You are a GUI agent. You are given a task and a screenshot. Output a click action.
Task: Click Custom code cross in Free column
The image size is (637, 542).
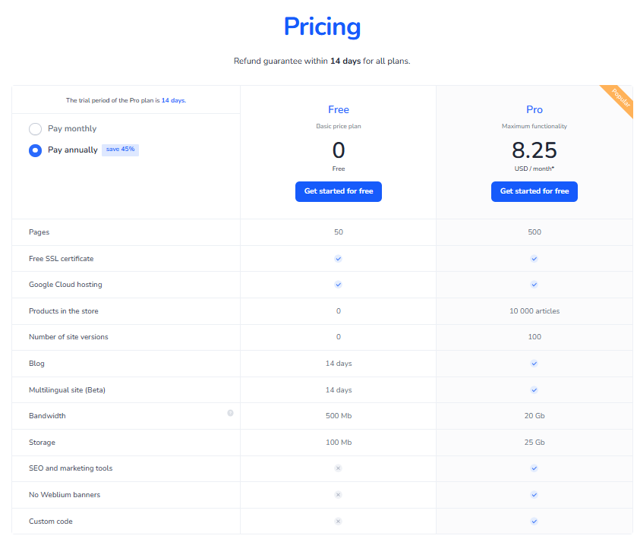pos(338,522)
